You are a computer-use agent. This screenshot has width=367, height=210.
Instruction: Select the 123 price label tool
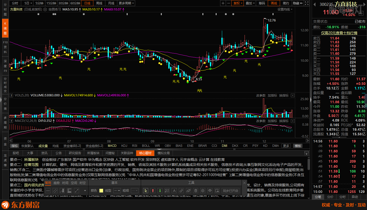[167, 190]
